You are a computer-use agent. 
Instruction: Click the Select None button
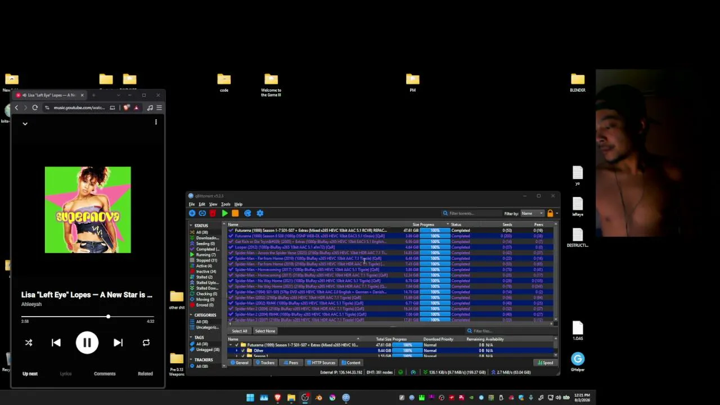point(265,331)
